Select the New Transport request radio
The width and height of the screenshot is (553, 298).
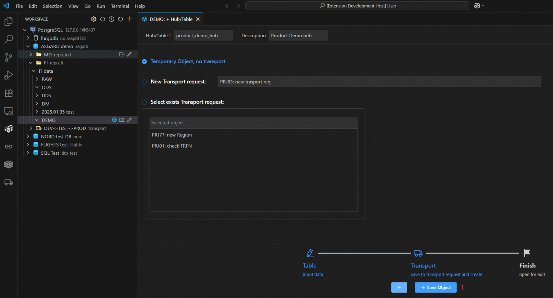[144, 82]
